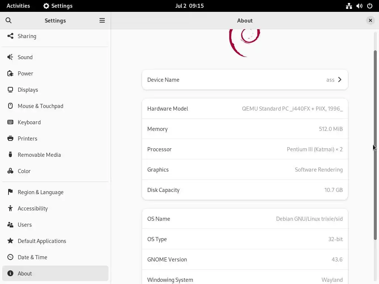This screenshot has height=284, width=379.
Task: Click the 'Processor' row label
Action: [x=159, y=149]
